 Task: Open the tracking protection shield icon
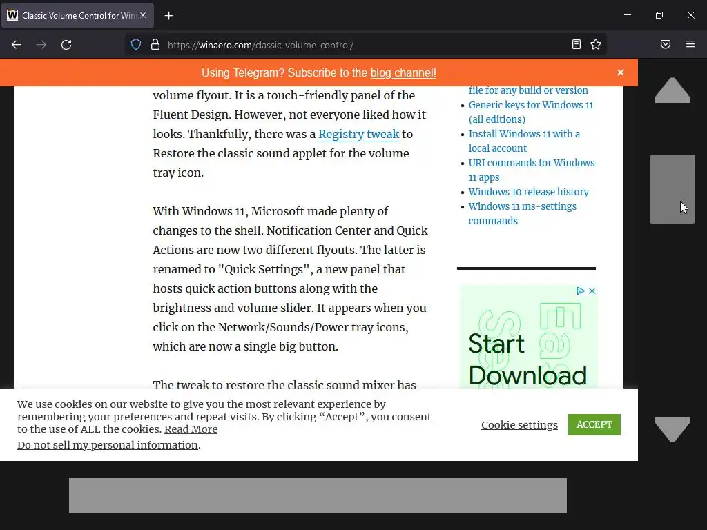click(136, 45)
